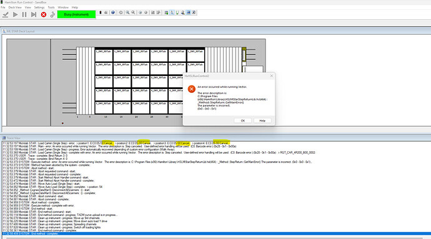Open the File menu
This screenshot has height=239, width=431.
pos(3,7)
